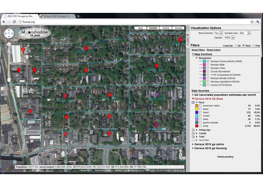Click the Google logo on the map
263x187 pixels.
click(6, 169)
